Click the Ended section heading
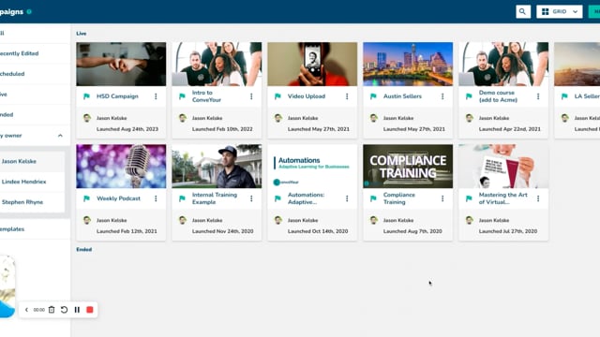The height and width of the screenshot is (337, 600). coord(83,250)
